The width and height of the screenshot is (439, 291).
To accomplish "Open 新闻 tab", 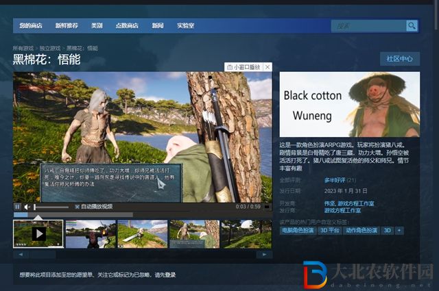I will point(158,26).
